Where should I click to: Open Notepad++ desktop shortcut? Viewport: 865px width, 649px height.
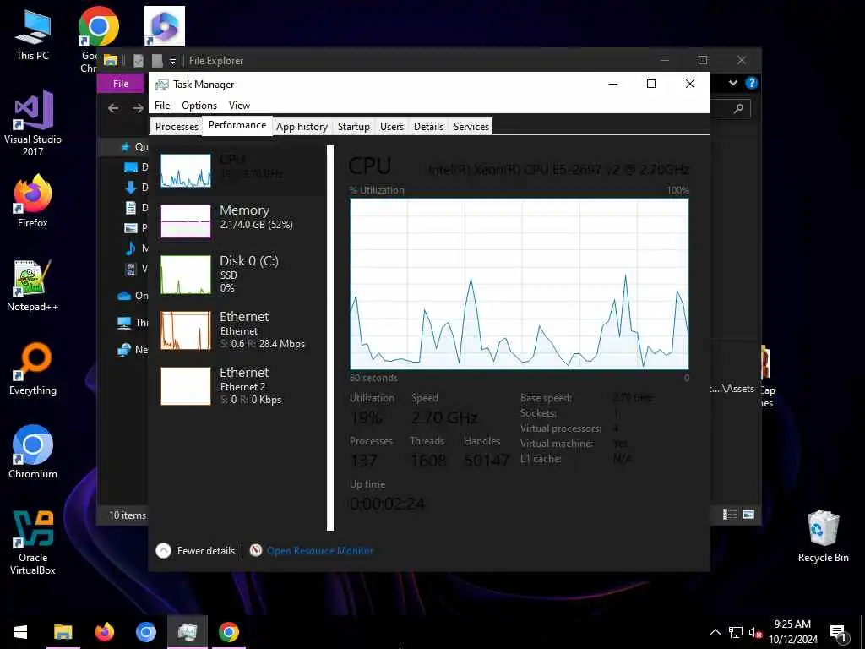coord(33,286)
